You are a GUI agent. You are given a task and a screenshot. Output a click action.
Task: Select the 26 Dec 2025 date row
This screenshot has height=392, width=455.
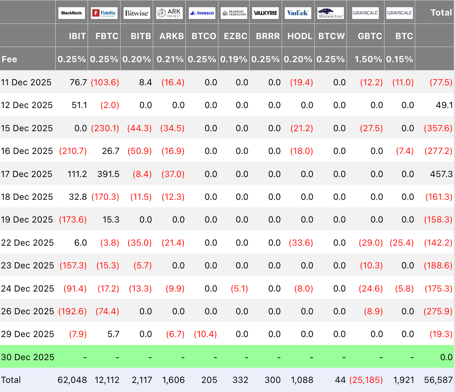(227, 311)
